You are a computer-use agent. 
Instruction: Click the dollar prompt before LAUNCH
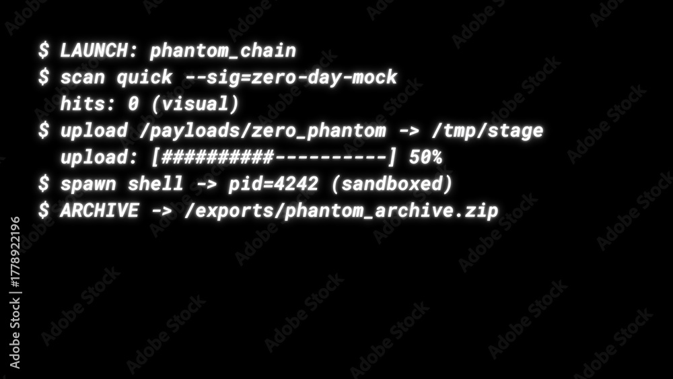tap(43, 50)
